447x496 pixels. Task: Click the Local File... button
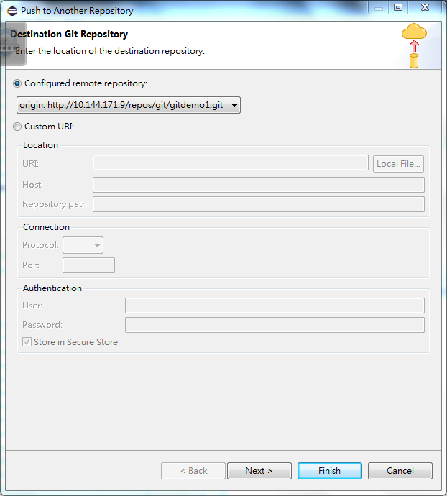pyautogui.click(x=398, y=164)
